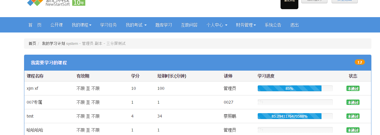The height and width of the screenshot is (135, 380).
Task: Expand the 我的课程 dropdown menu
Action: click(81, 25)
